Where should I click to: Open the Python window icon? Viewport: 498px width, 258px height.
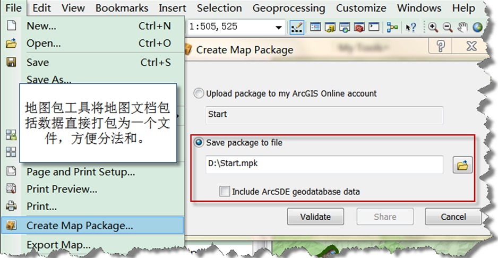374,27
